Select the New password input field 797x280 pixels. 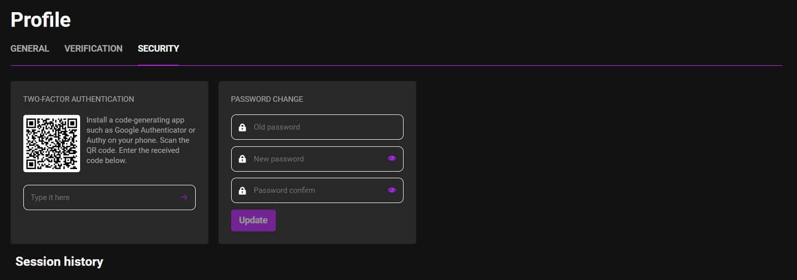[314, 159]
